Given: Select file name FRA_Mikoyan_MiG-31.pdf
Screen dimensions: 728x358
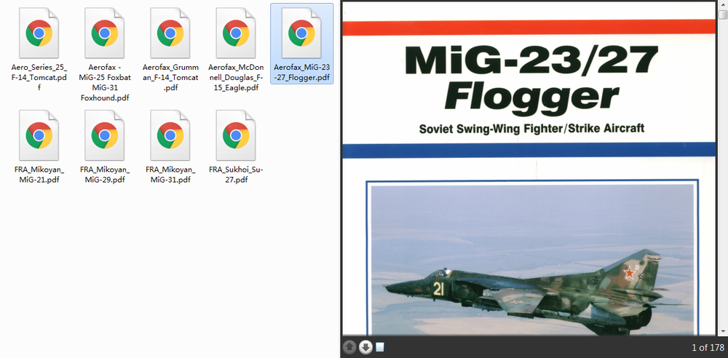Looking at the screenshot, I should coord(170,175).
